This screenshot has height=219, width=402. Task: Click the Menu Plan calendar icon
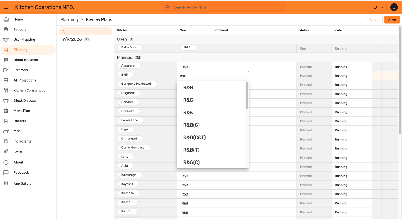pos(6,111)
